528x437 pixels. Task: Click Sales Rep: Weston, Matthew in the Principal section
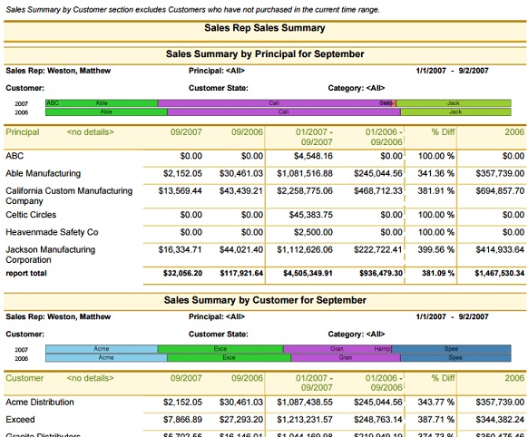58,71
